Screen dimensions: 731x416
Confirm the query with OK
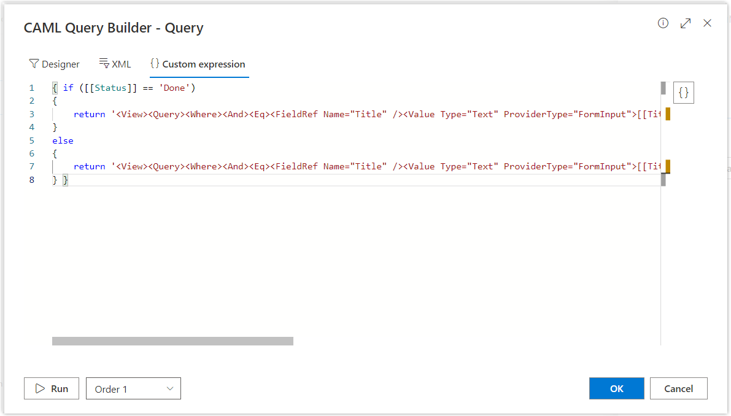click(x=616, y=388)
